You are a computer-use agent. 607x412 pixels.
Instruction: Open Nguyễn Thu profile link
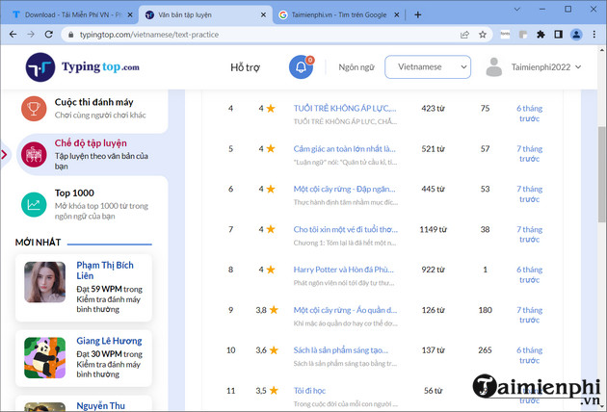[x=100, y=405]
